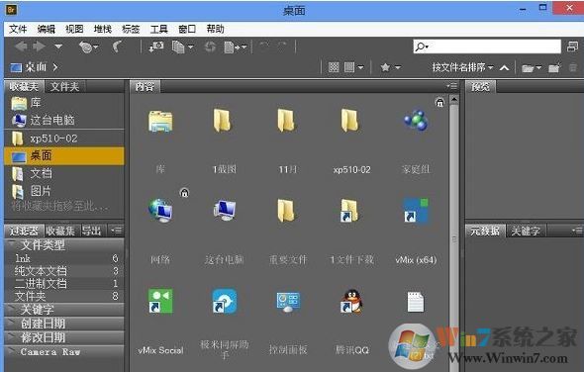Viewport: 584px width, 372px height.
Task: Open the 窗口 menu
Action: [x=187, y=29]
